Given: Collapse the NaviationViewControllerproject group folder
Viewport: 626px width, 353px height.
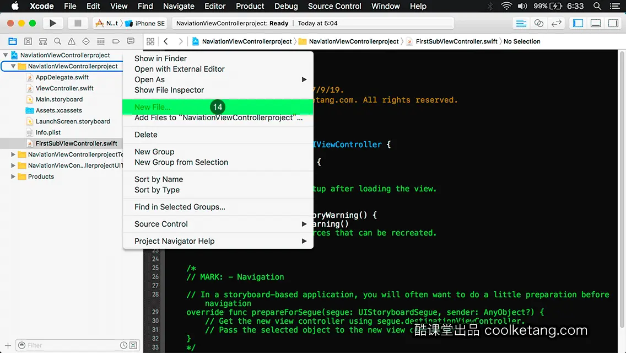Looking at the screenshot, I should pos(13,66).
